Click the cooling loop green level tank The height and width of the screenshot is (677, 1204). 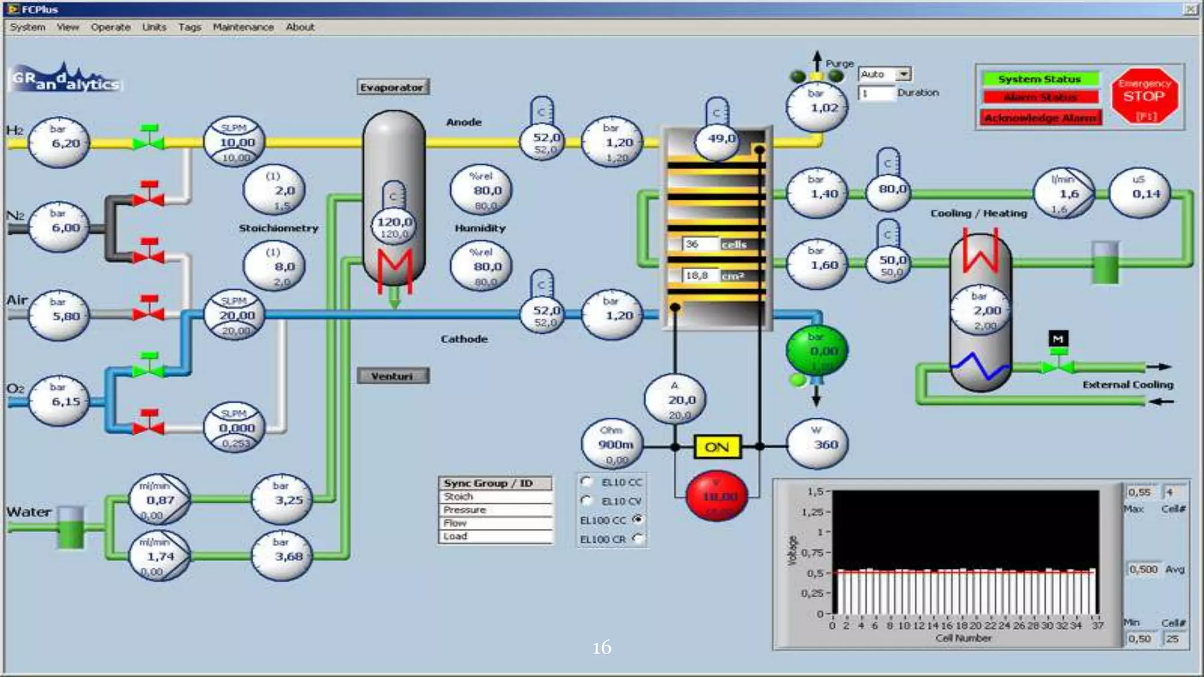click(x=1105, y=263)
